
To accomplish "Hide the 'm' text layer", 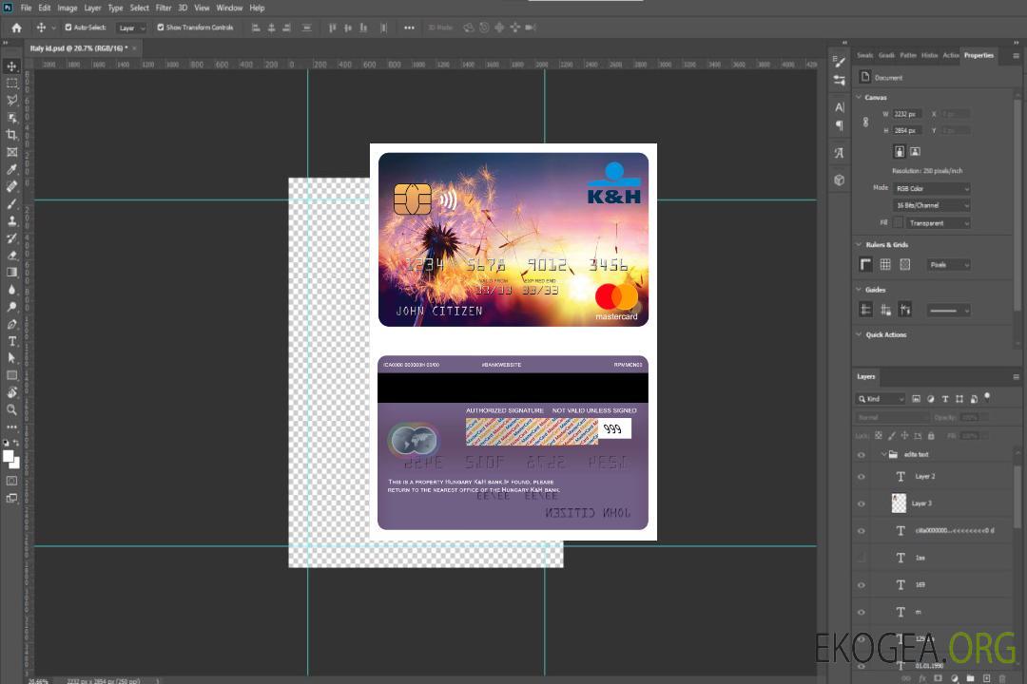I will click(862, 612).
